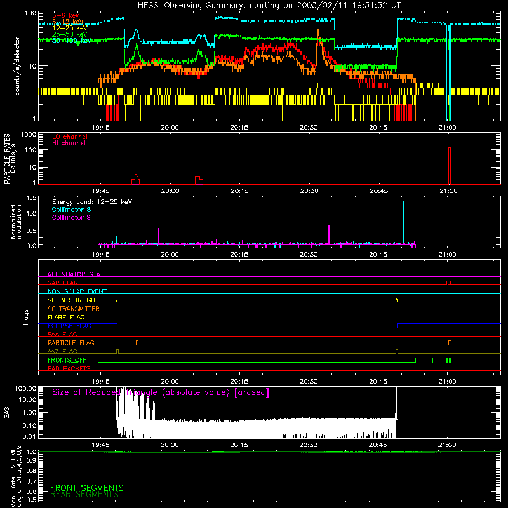Click the SC_TRANSMITTER flag label

click(74, 308)
